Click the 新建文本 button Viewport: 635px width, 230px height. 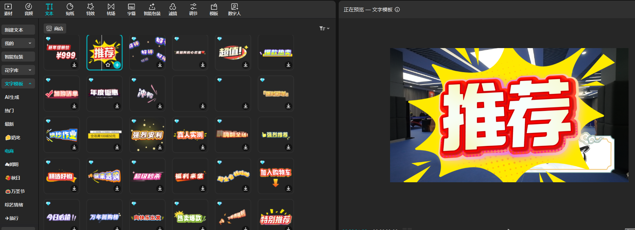18,30
